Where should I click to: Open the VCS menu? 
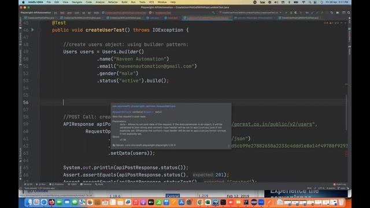(x=151, y=2)
